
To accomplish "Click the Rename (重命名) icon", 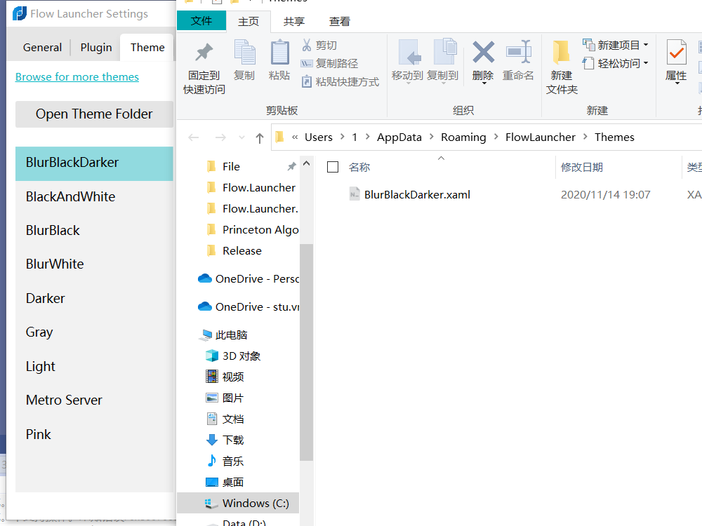I will [519, 52].
